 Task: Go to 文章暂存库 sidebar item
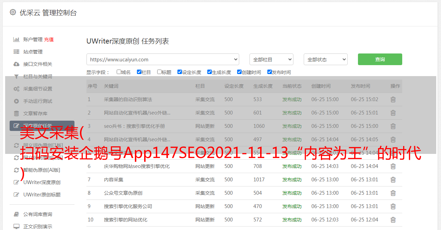point(35,113)
